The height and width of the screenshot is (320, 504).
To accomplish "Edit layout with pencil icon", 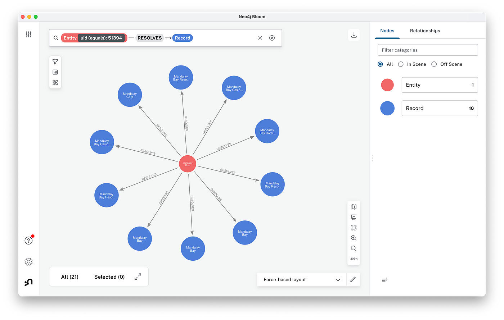I will point(353,279).
